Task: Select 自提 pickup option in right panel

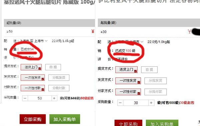Action: (x=149, y=70)
